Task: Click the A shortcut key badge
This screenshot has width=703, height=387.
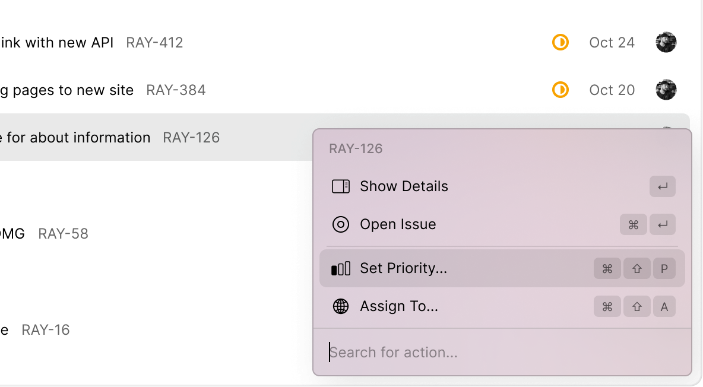Action: point(664,307)
